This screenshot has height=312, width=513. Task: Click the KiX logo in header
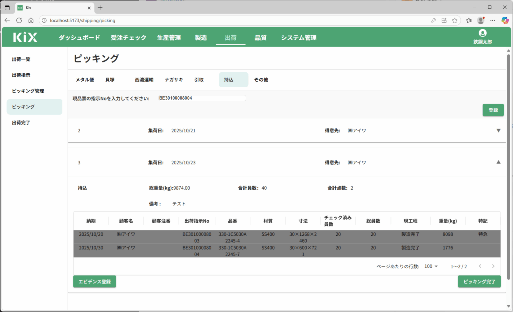tap(25, 37)
